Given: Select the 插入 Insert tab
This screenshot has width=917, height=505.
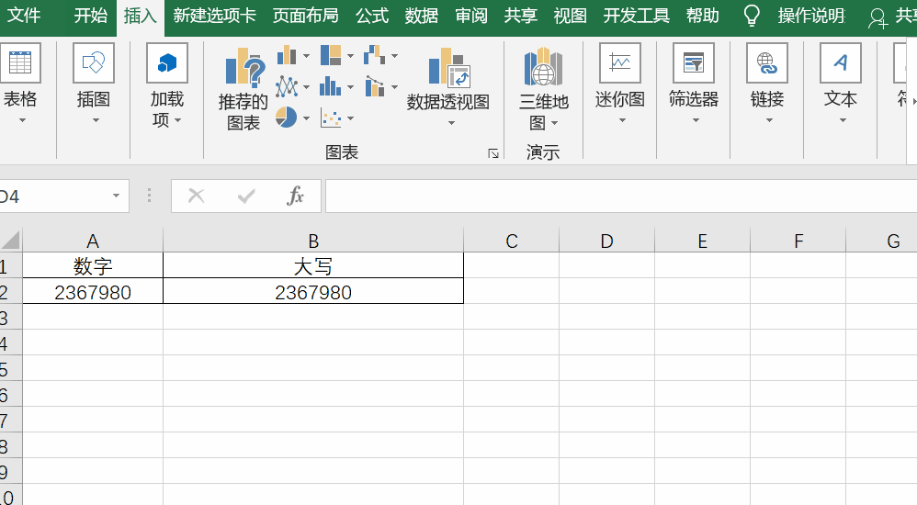Looking at the screenshot, I should 141,16.
